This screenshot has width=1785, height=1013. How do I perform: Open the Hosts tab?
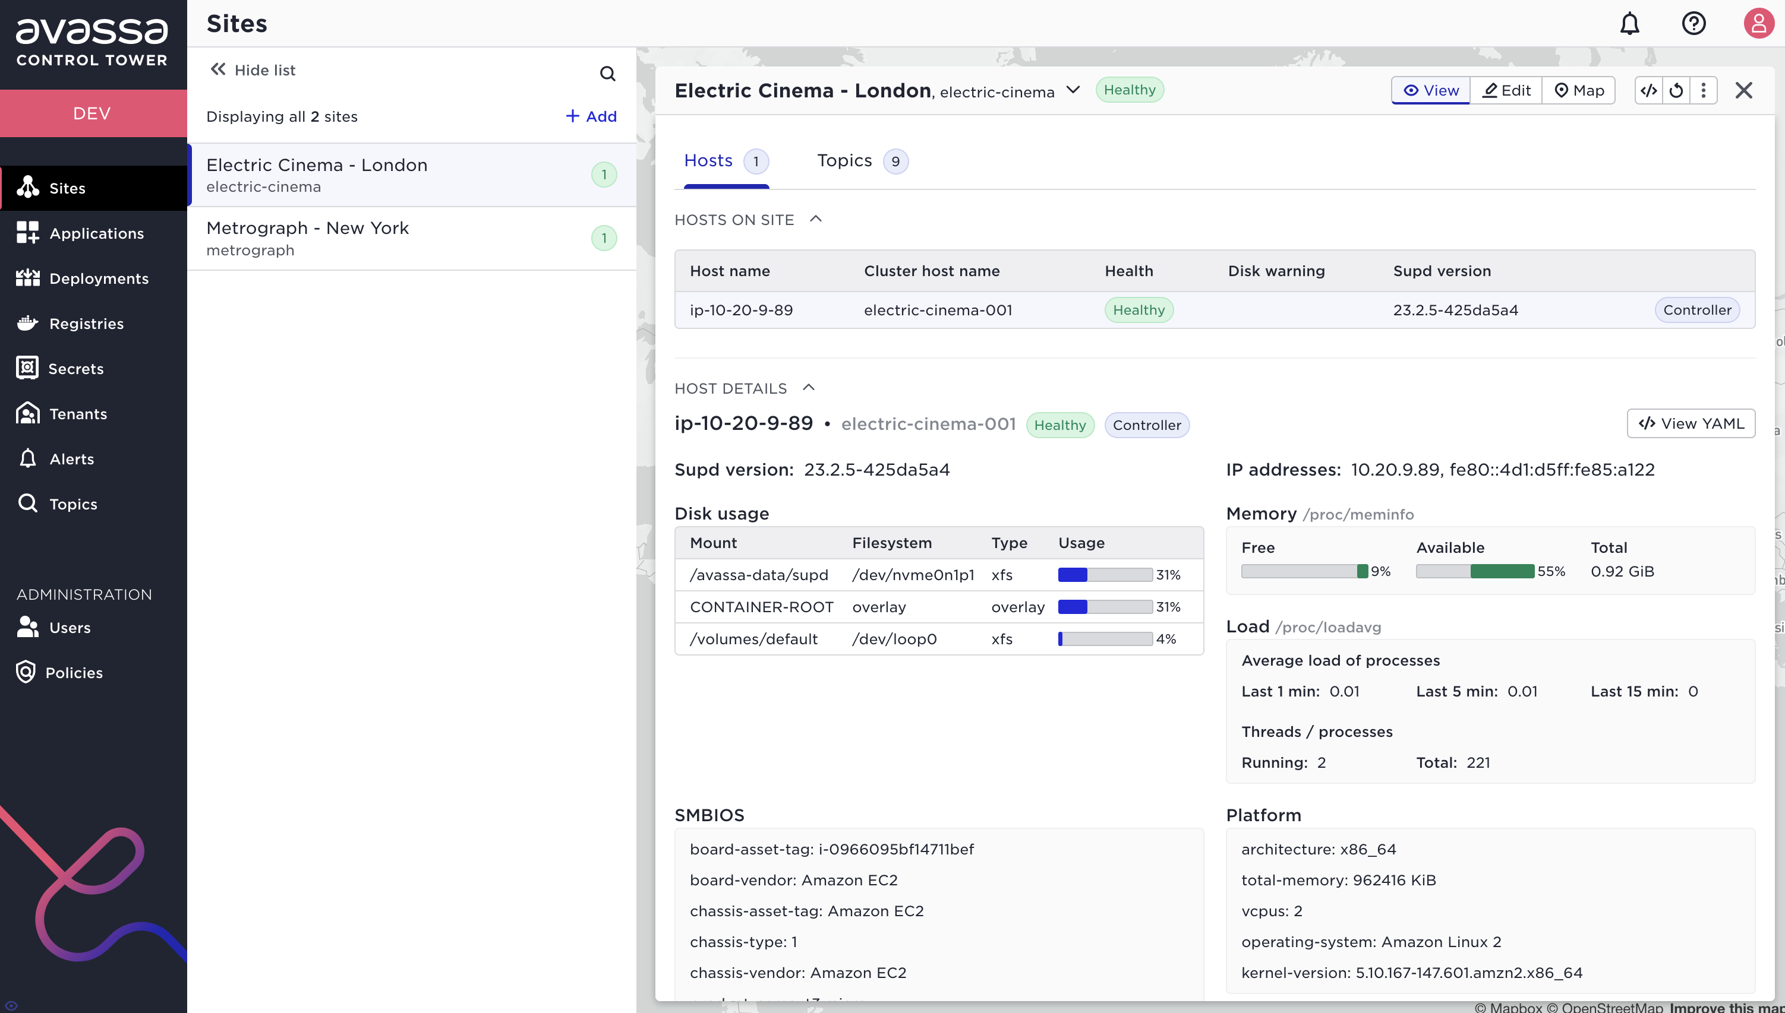[x=726, y=161]
